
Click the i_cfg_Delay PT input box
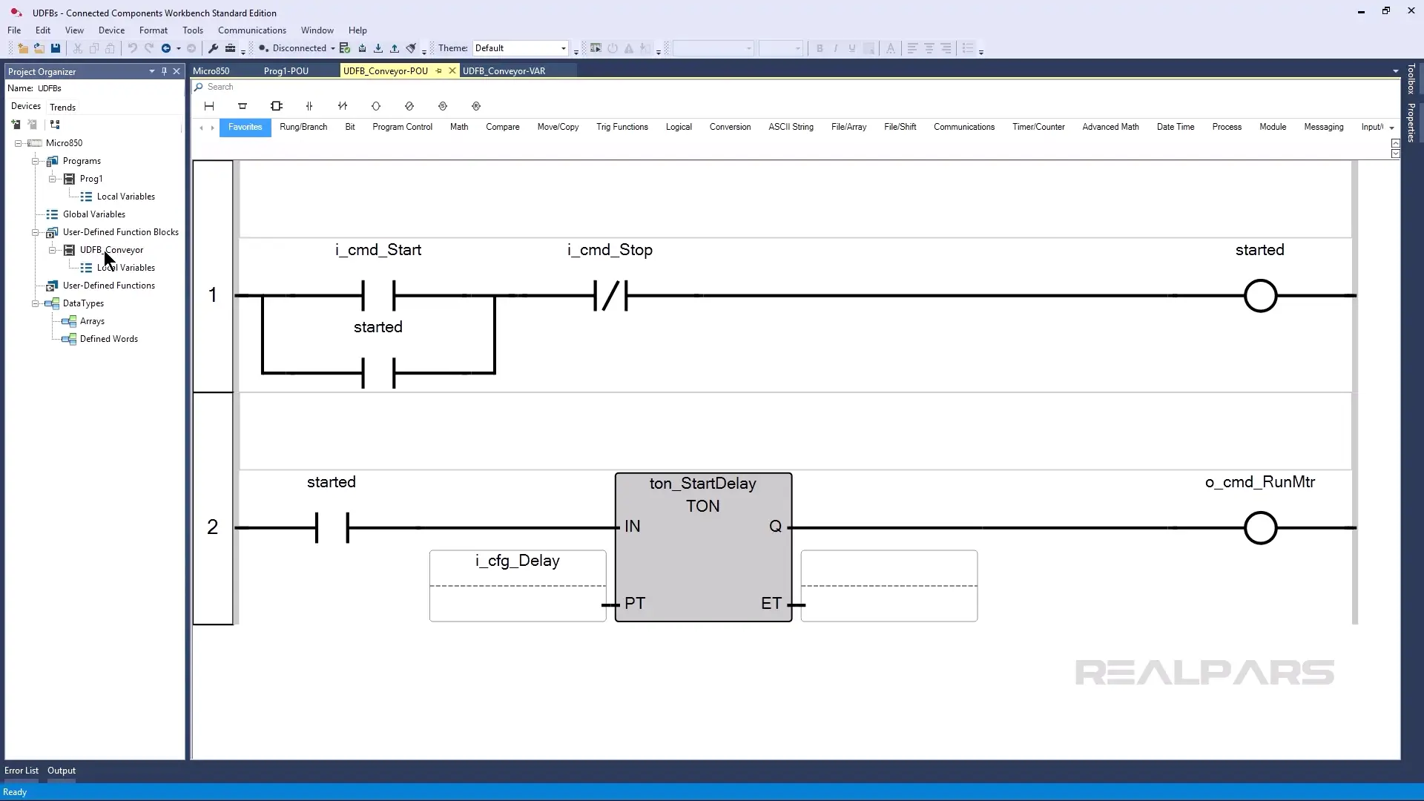point(518,586)
